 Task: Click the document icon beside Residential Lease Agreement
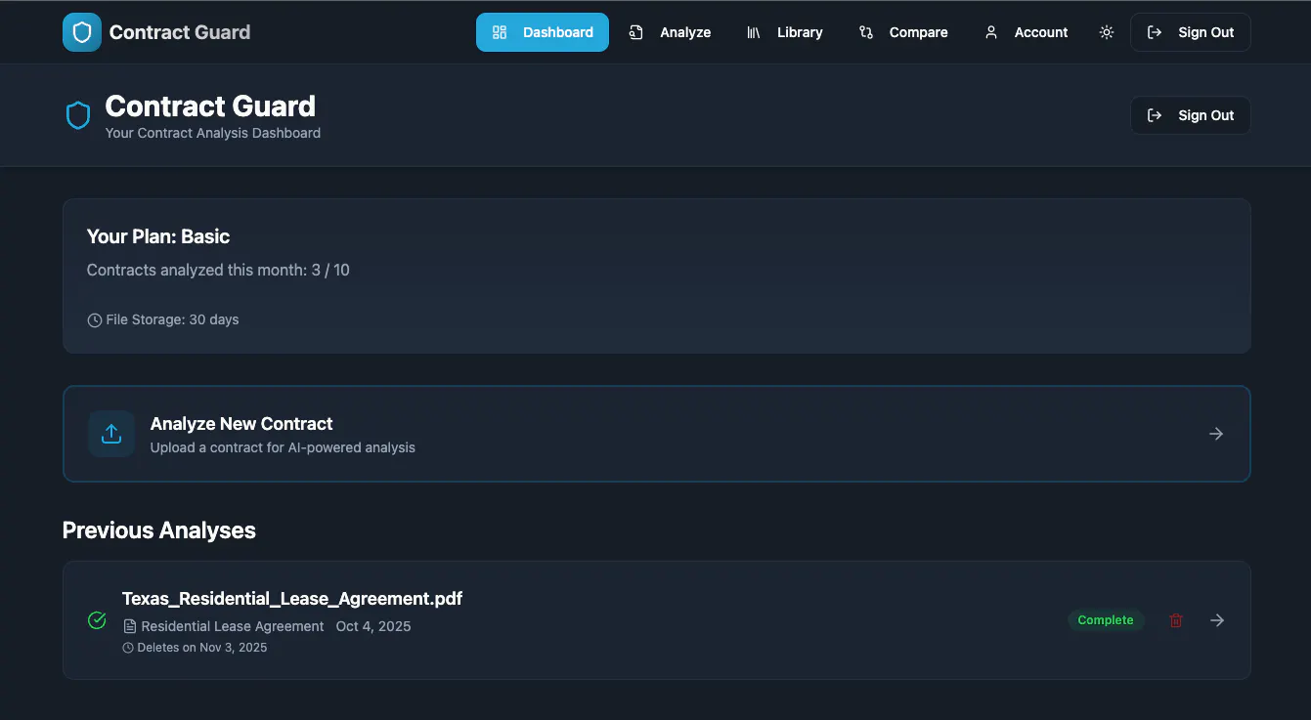pos(130,626)
